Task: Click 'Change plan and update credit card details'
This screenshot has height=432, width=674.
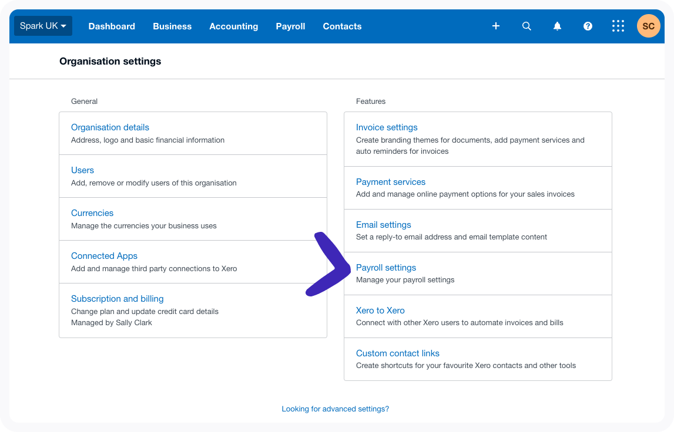Action: point(145,312)
